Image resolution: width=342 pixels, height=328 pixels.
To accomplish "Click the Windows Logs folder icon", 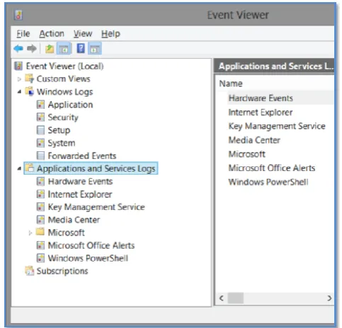I will (30, 91).
